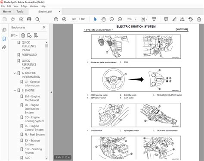Open FL - Fuel System bookmark

34,135
